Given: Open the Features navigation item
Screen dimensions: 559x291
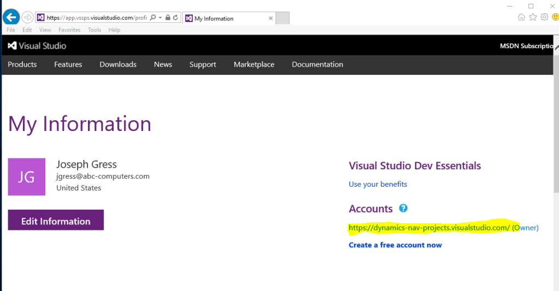Looking at the screenshot, I should click(68, 64).
